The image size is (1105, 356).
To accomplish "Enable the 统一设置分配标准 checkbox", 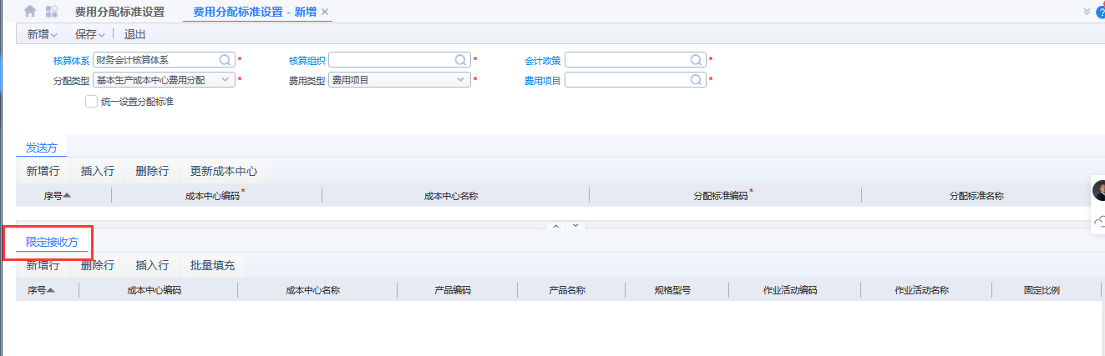I will [91, 102].
